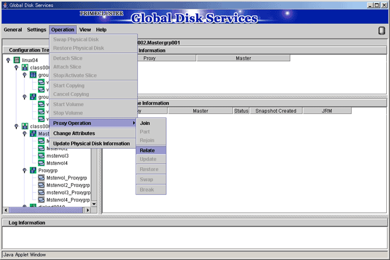Select Mstervol_Proxygrp tree item
This screenshot has width=390, height=260.
[x=67, y=178]
